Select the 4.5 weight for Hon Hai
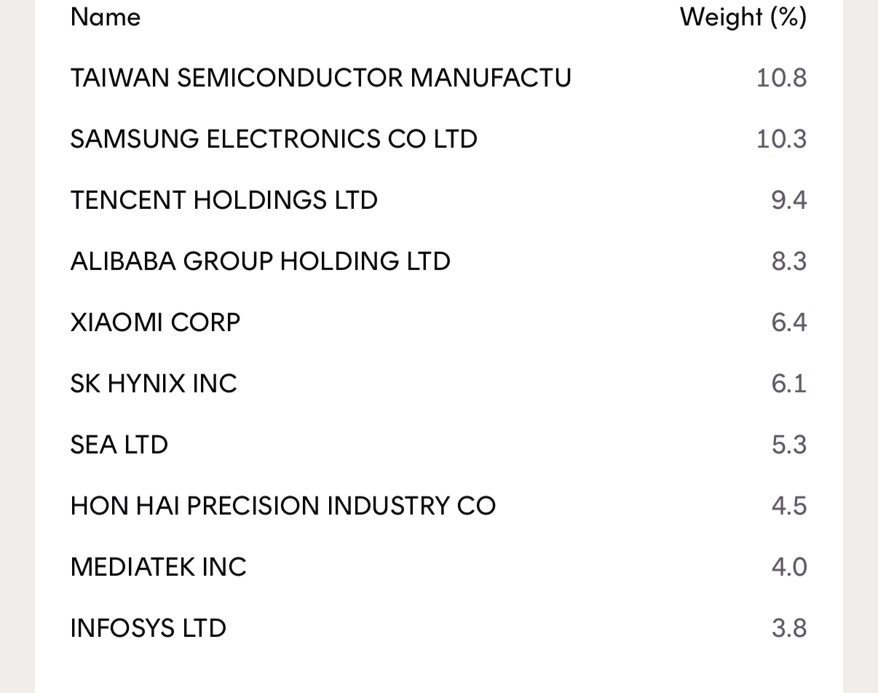 [x=788, y=506]
